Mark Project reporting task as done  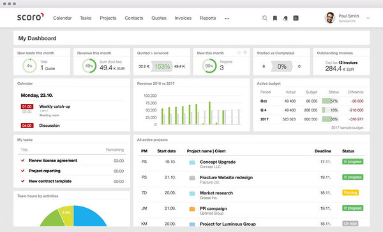tap(23, 171)
